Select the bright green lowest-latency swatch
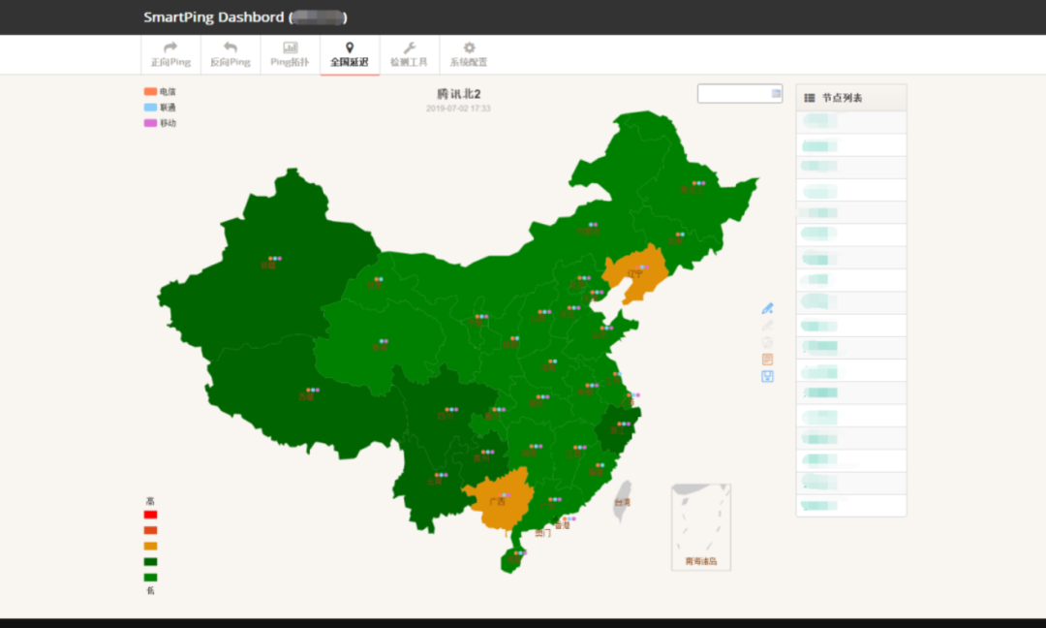Image resolution: width=1046 pixels, height=628 pixels. [x=151, y=578]
